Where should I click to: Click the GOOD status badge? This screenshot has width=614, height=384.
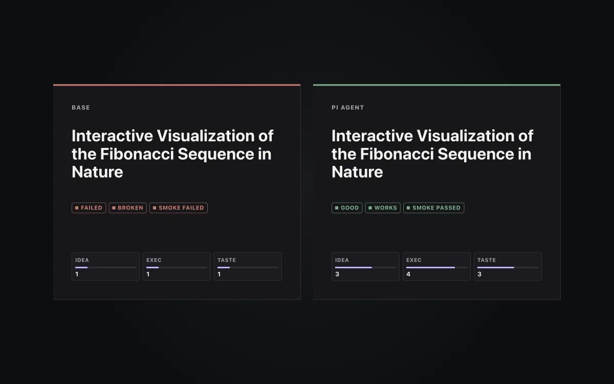pyautogui.click(x=347, y=208)
